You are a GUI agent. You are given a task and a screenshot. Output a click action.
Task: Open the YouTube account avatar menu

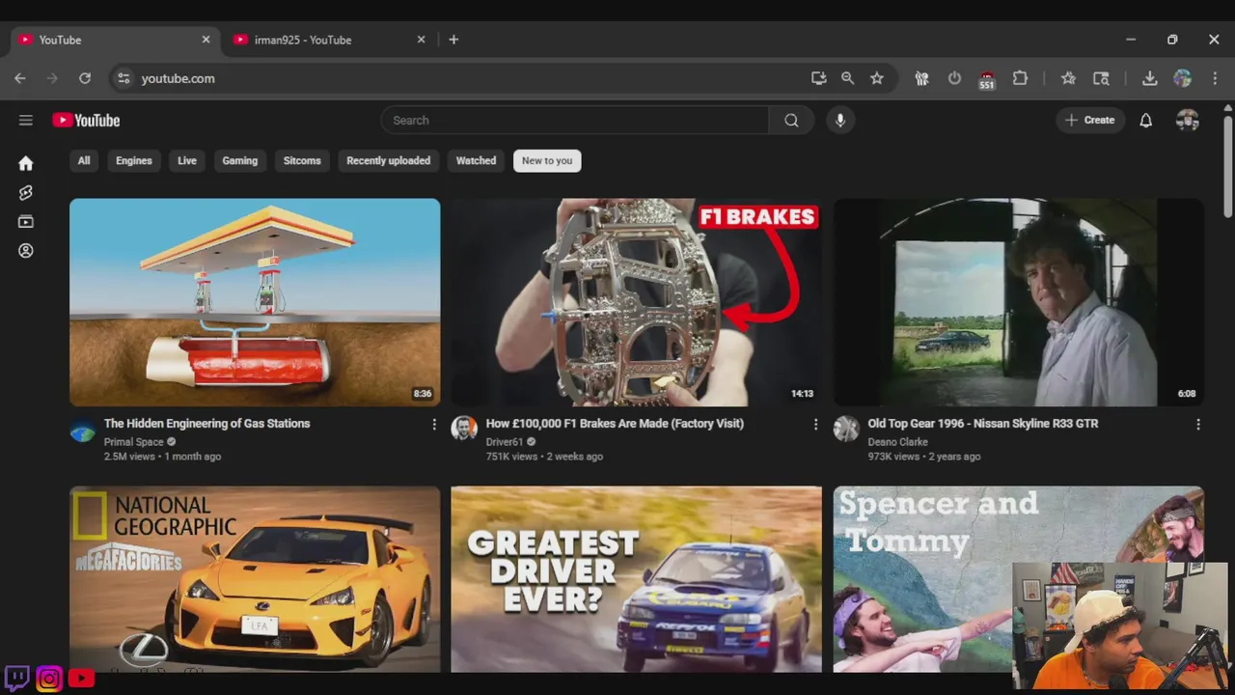[1188, 121]
